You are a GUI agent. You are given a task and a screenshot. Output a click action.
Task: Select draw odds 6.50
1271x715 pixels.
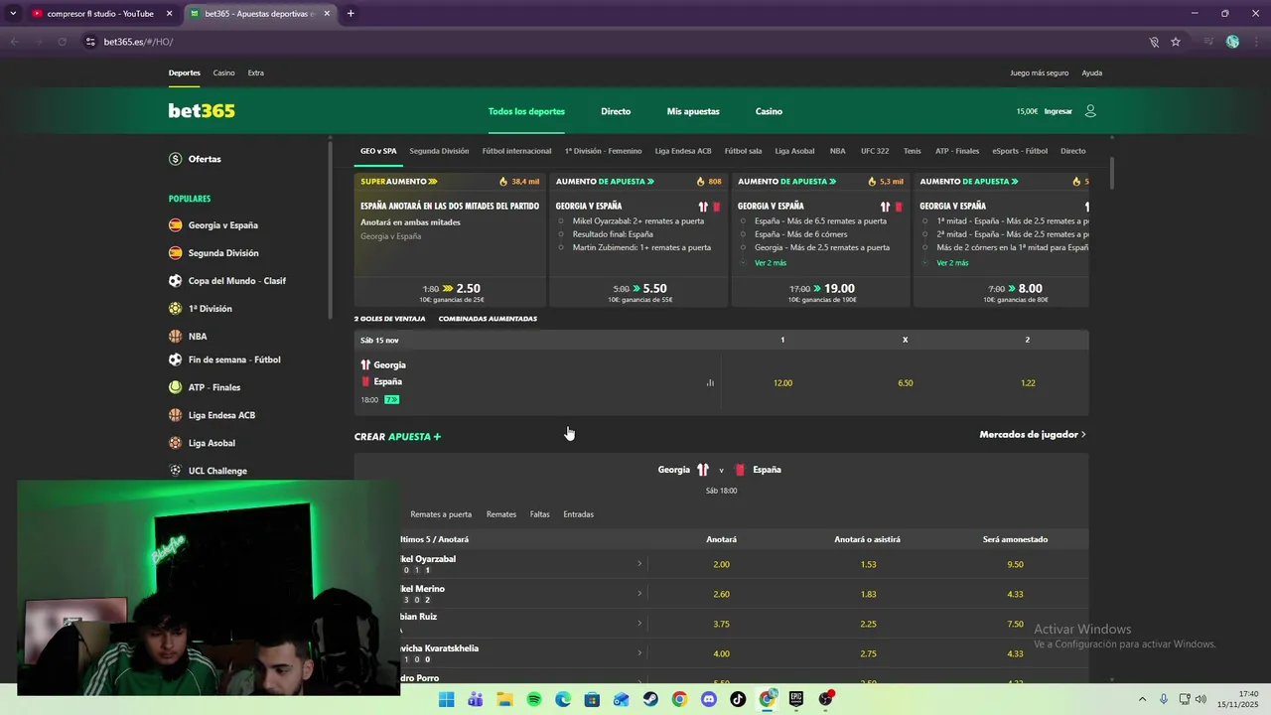905,382
